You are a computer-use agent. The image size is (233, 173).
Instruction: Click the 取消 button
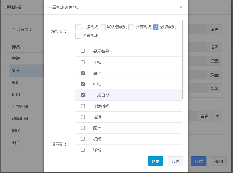[x=175, y=161]
